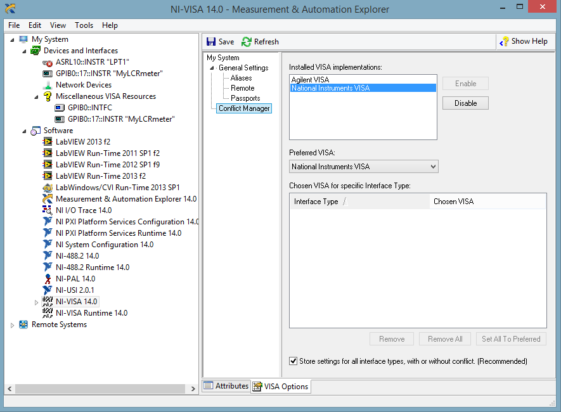The height and width of the screenshot is (412, 561).
Task: Click the NI I/O Trace 14.0 icon
Action: coord(48,210)
